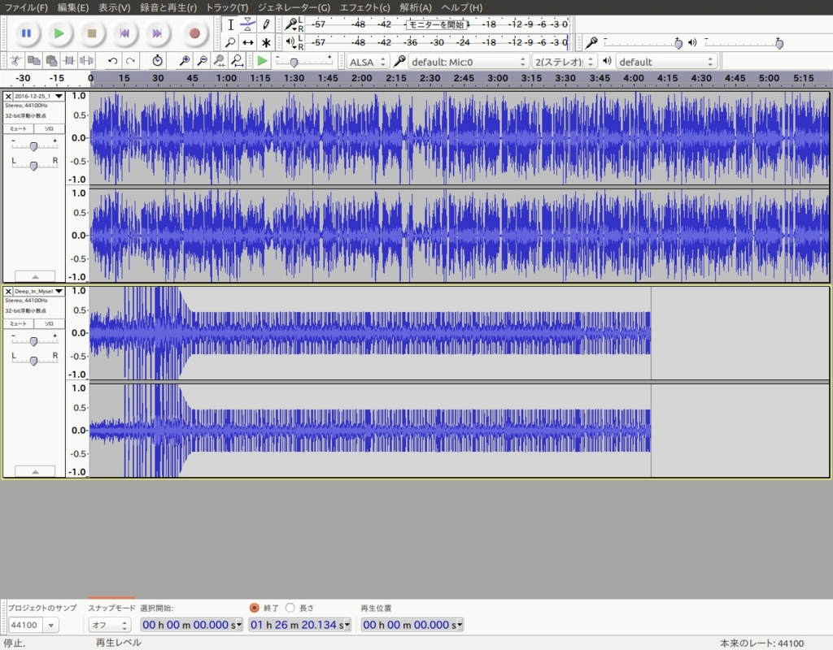Click the Fit Project zoom icon
Screen dimensions: 833x650
tap(237, 61)
